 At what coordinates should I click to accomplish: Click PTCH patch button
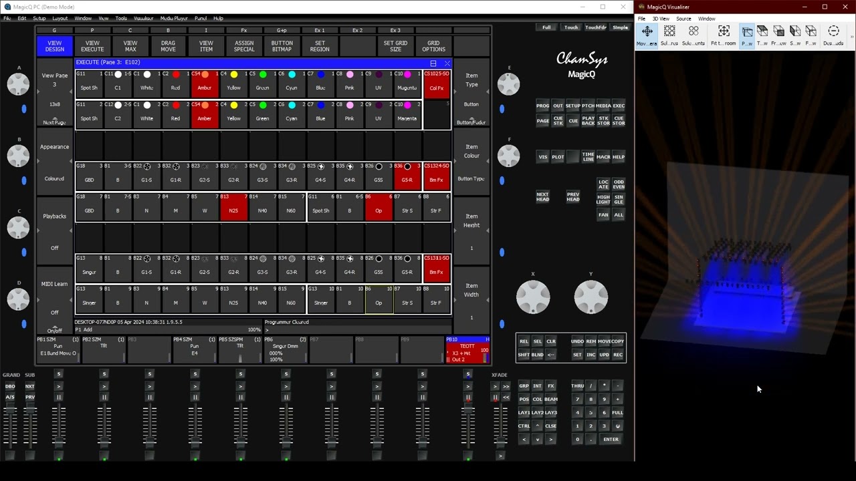(588, 106)
